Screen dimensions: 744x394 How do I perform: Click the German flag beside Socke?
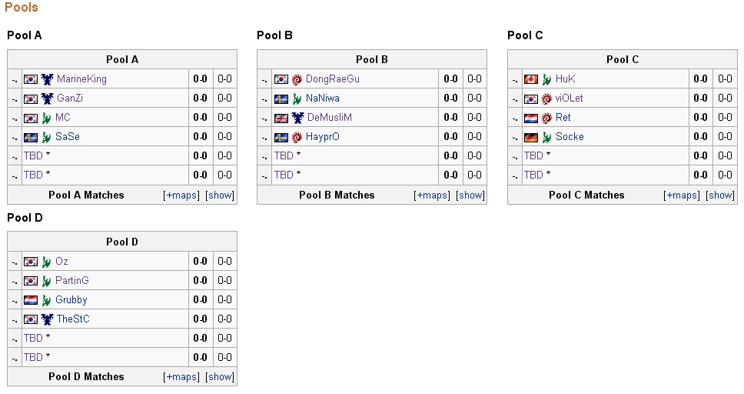[530, 137]
